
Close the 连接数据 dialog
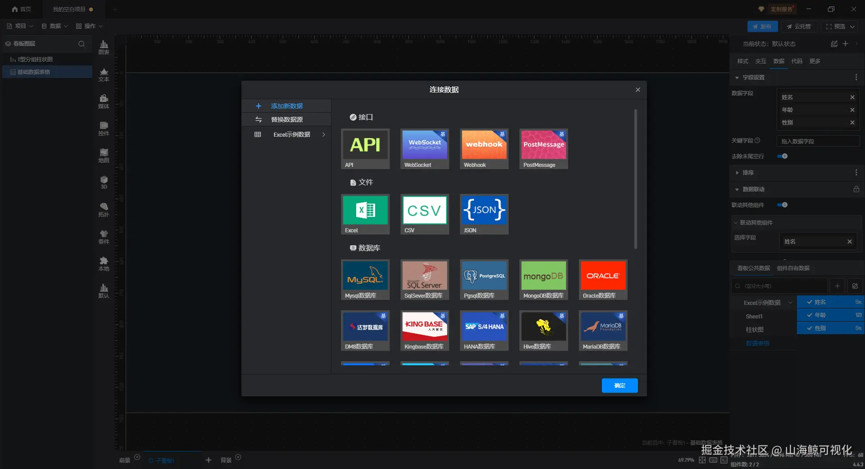638,90
